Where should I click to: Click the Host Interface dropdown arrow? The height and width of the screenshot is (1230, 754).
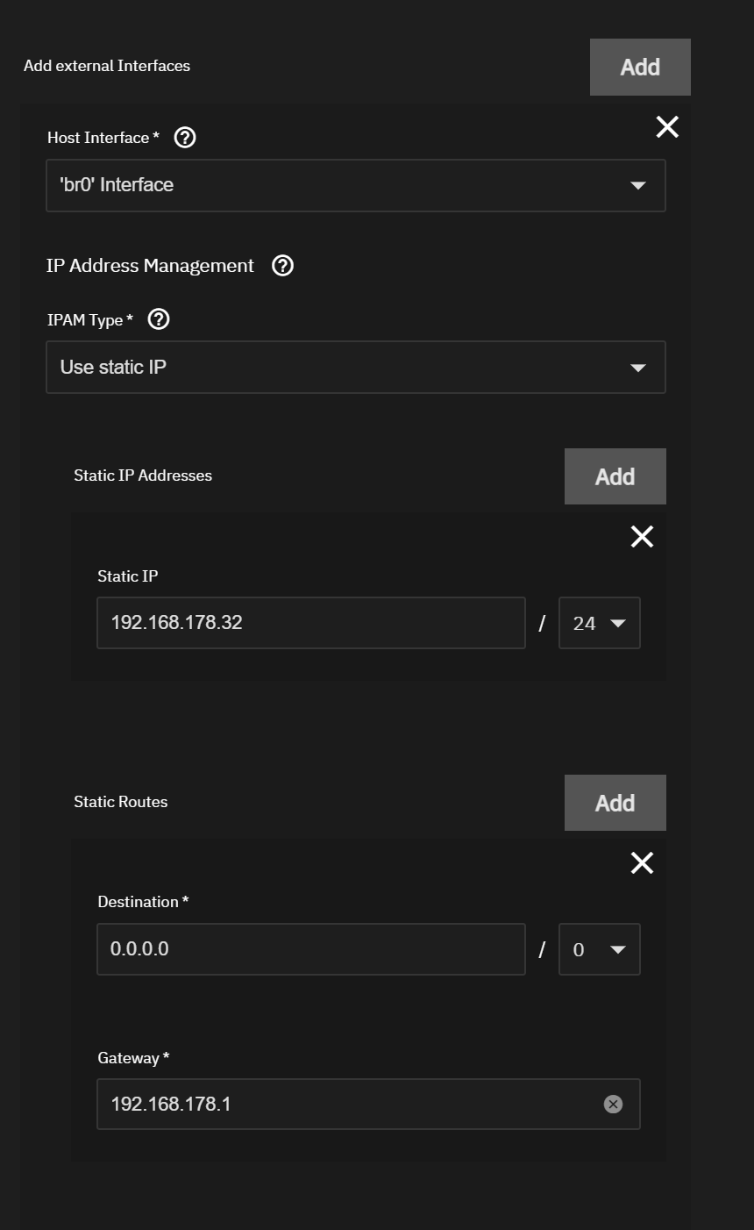point(638,185)
